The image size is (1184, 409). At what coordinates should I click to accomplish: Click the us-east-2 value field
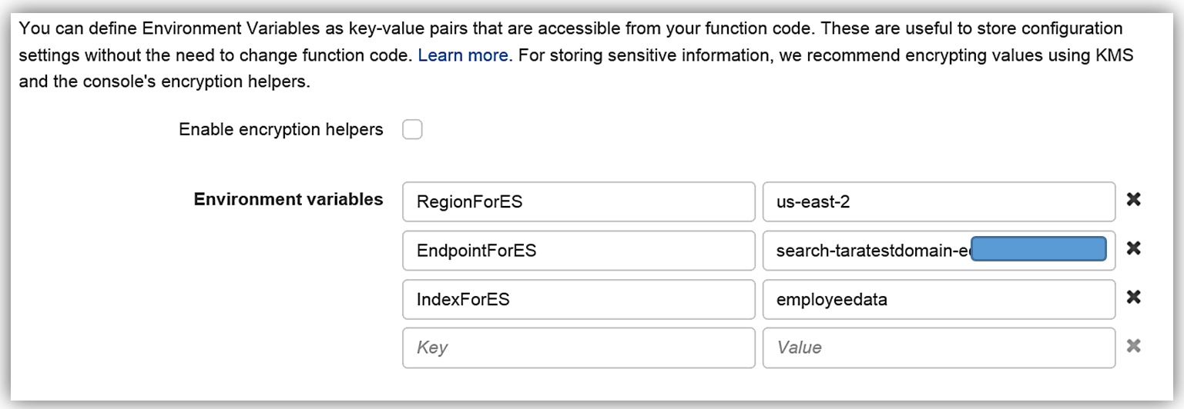point(938,201)
